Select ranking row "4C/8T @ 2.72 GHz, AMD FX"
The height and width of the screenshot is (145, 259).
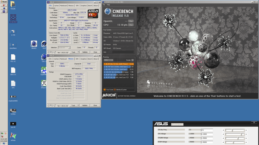119,64
